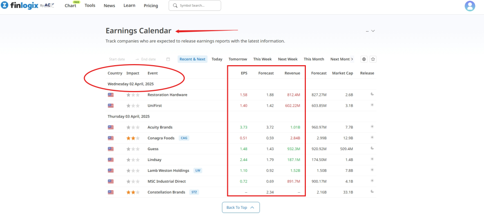Click the US flag beside Restoration Hardware
The height and width of the screenshot is (222, 484).
(x=111, y=94)
